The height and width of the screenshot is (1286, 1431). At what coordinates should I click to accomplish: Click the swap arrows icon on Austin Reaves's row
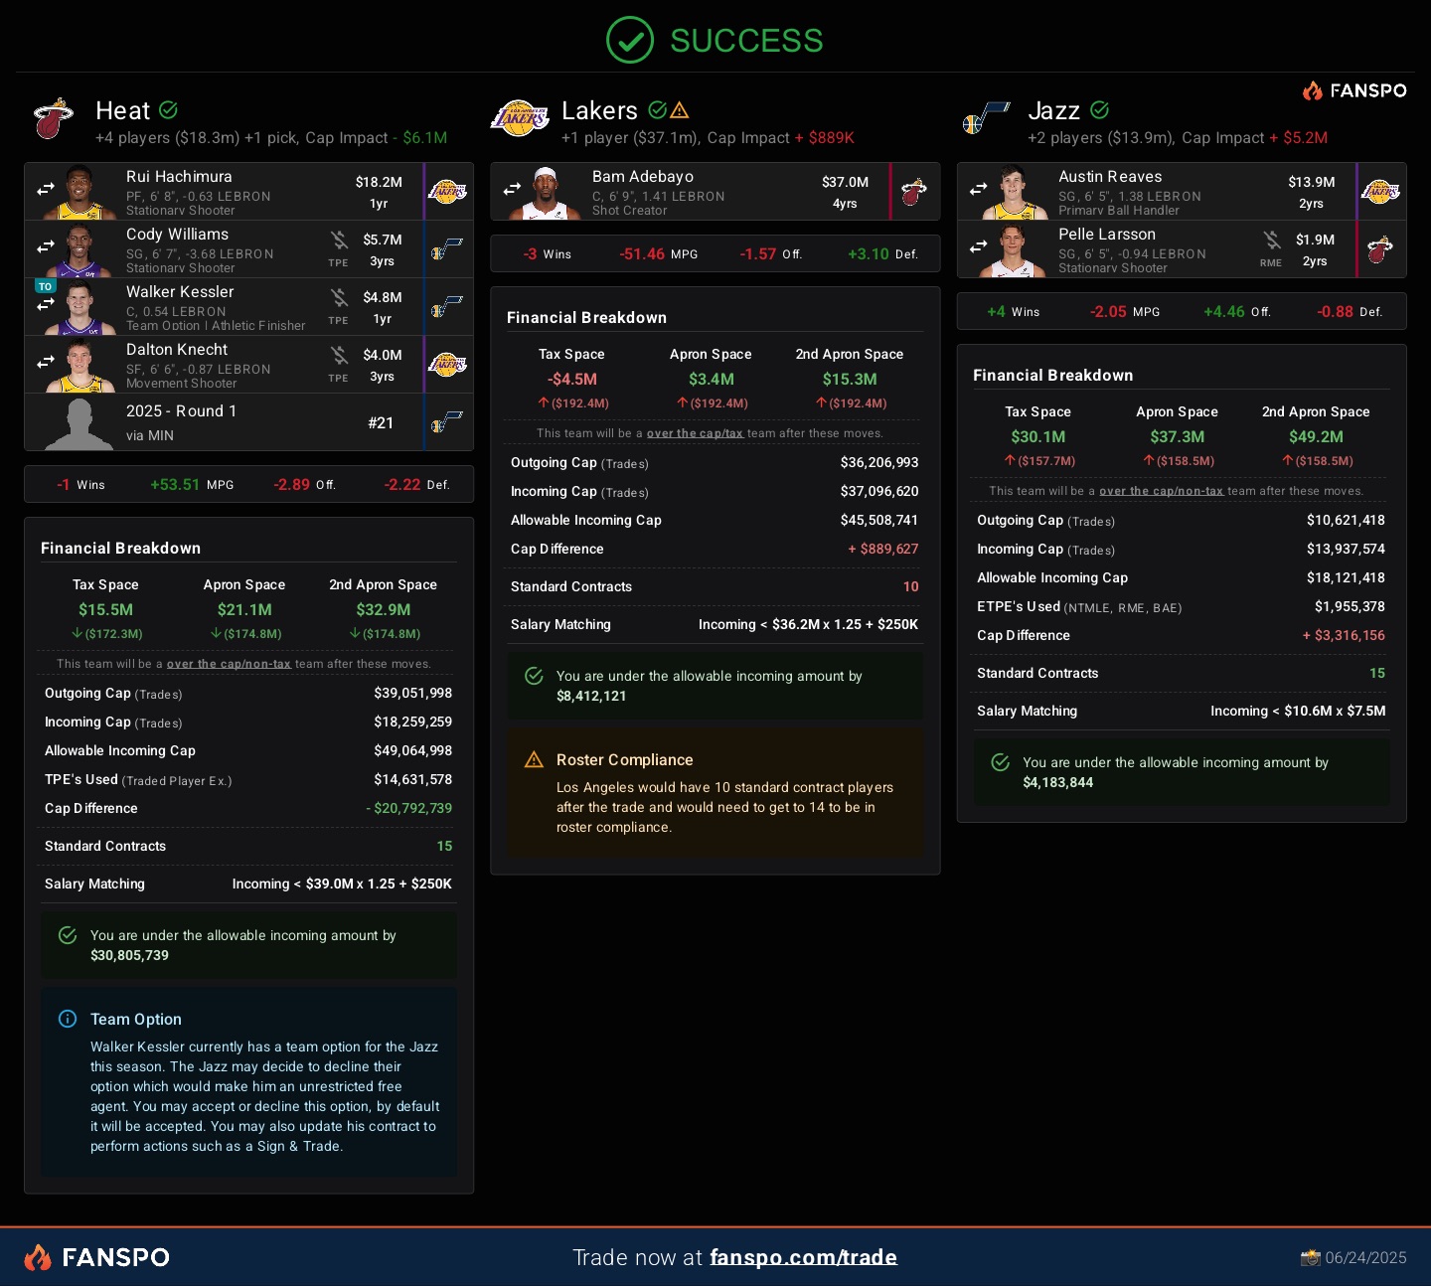(978, 188)
